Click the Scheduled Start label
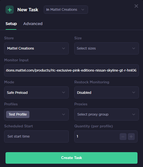This screenshot has width=143, height=167. [x=18, y=126]
